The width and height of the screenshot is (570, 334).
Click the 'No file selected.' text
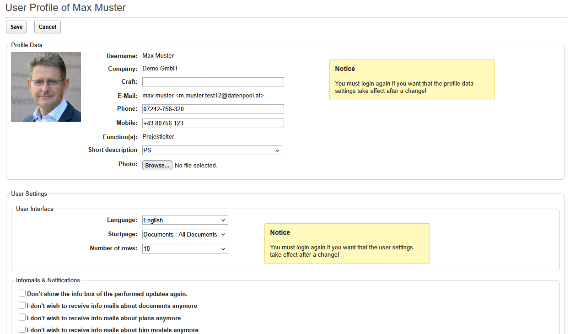click(x=196, y=166)
